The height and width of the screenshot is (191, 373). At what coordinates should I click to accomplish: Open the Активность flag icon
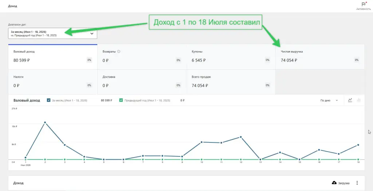[x=363, y=4]
